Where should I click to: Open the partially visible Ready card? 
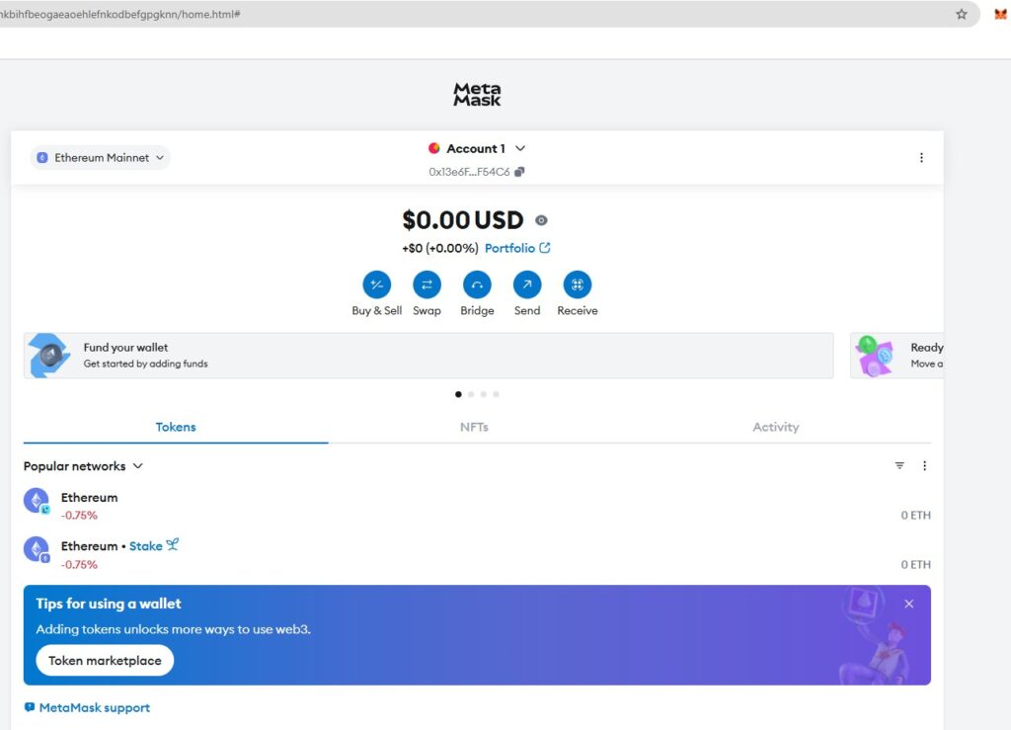click(x=896, y=356)
